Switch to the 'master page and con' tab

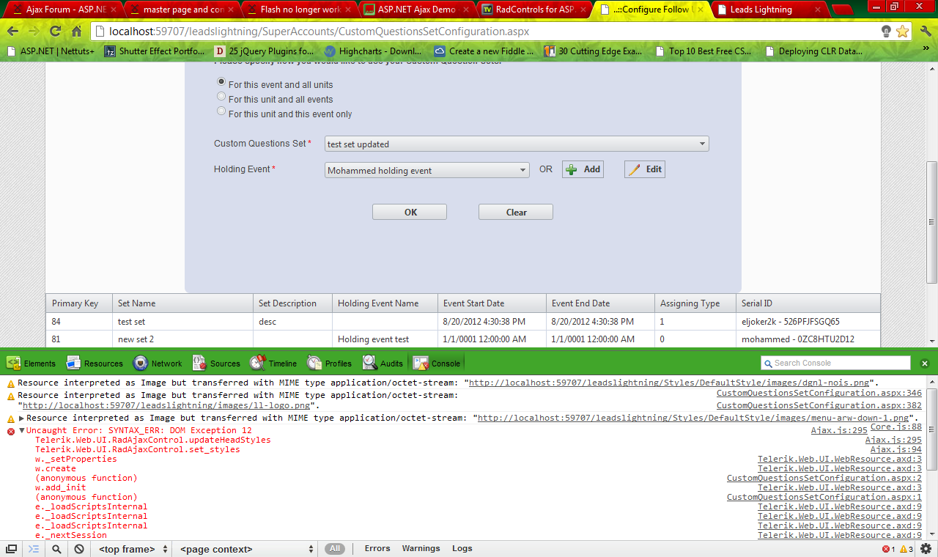[x=182, y=10]
